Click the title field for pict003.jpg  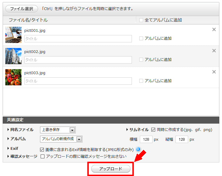(78, 81)
